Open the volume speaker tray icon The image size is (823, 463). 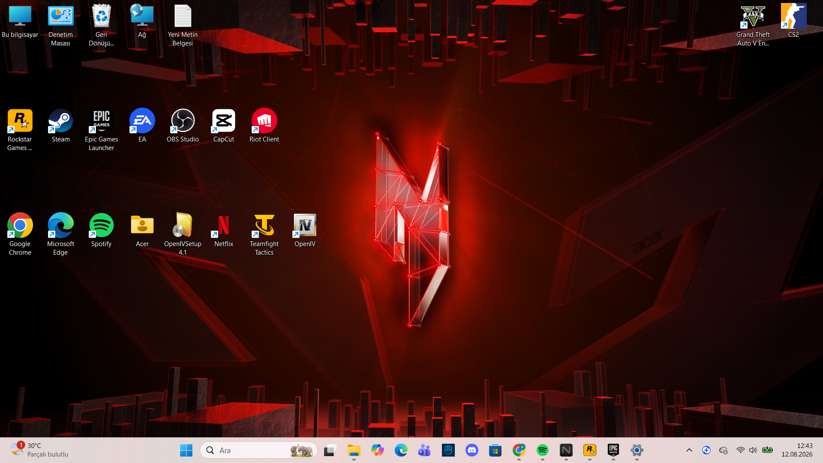click(x=753, y=451)
